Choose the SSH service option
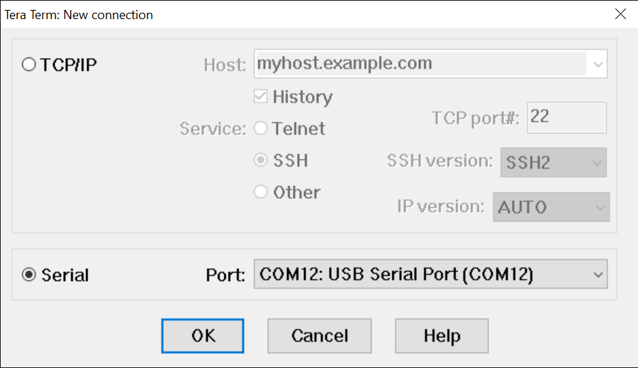 (x=261, y=161)
